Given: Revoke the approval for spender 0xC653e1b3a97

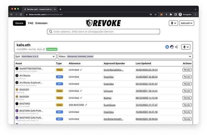Looking at the screenshot, I should (x=187, y=119).
